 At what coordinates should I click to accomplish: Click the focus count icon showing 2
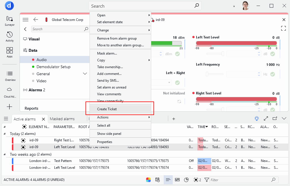point(197,180)
